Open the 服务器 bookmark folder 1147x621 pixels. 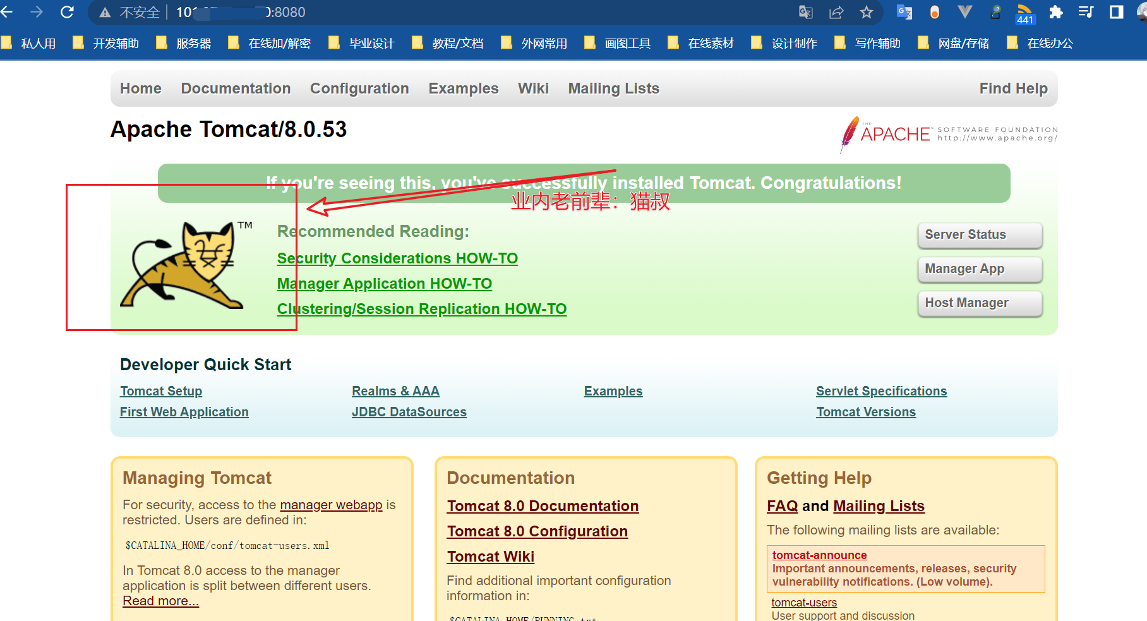[x=184, y=43]
